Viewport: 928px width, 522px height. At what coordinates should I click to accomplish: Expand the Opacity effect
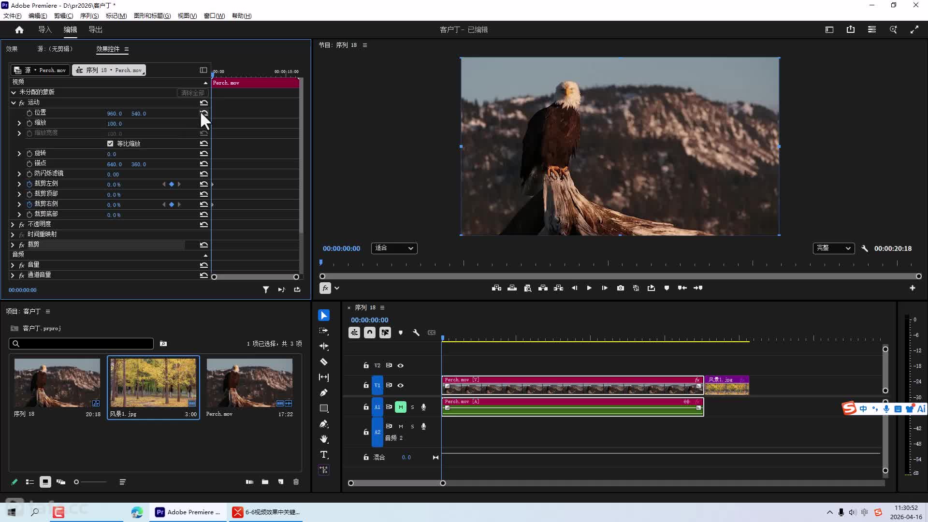coord(13,225)
